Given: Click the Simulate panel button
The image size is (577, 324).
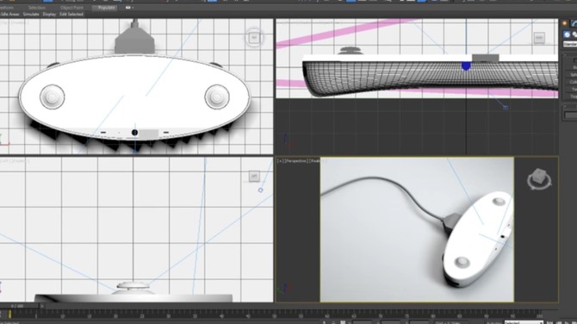Looking at the screenshot, I should [x=31, y=15].
